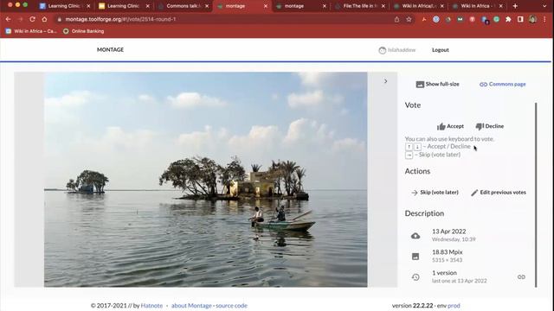This screenshot has width=554, height=311.
Task: Click the cloud upload icon beside 13 Apr 2022
Action: (x=415, y=236)
